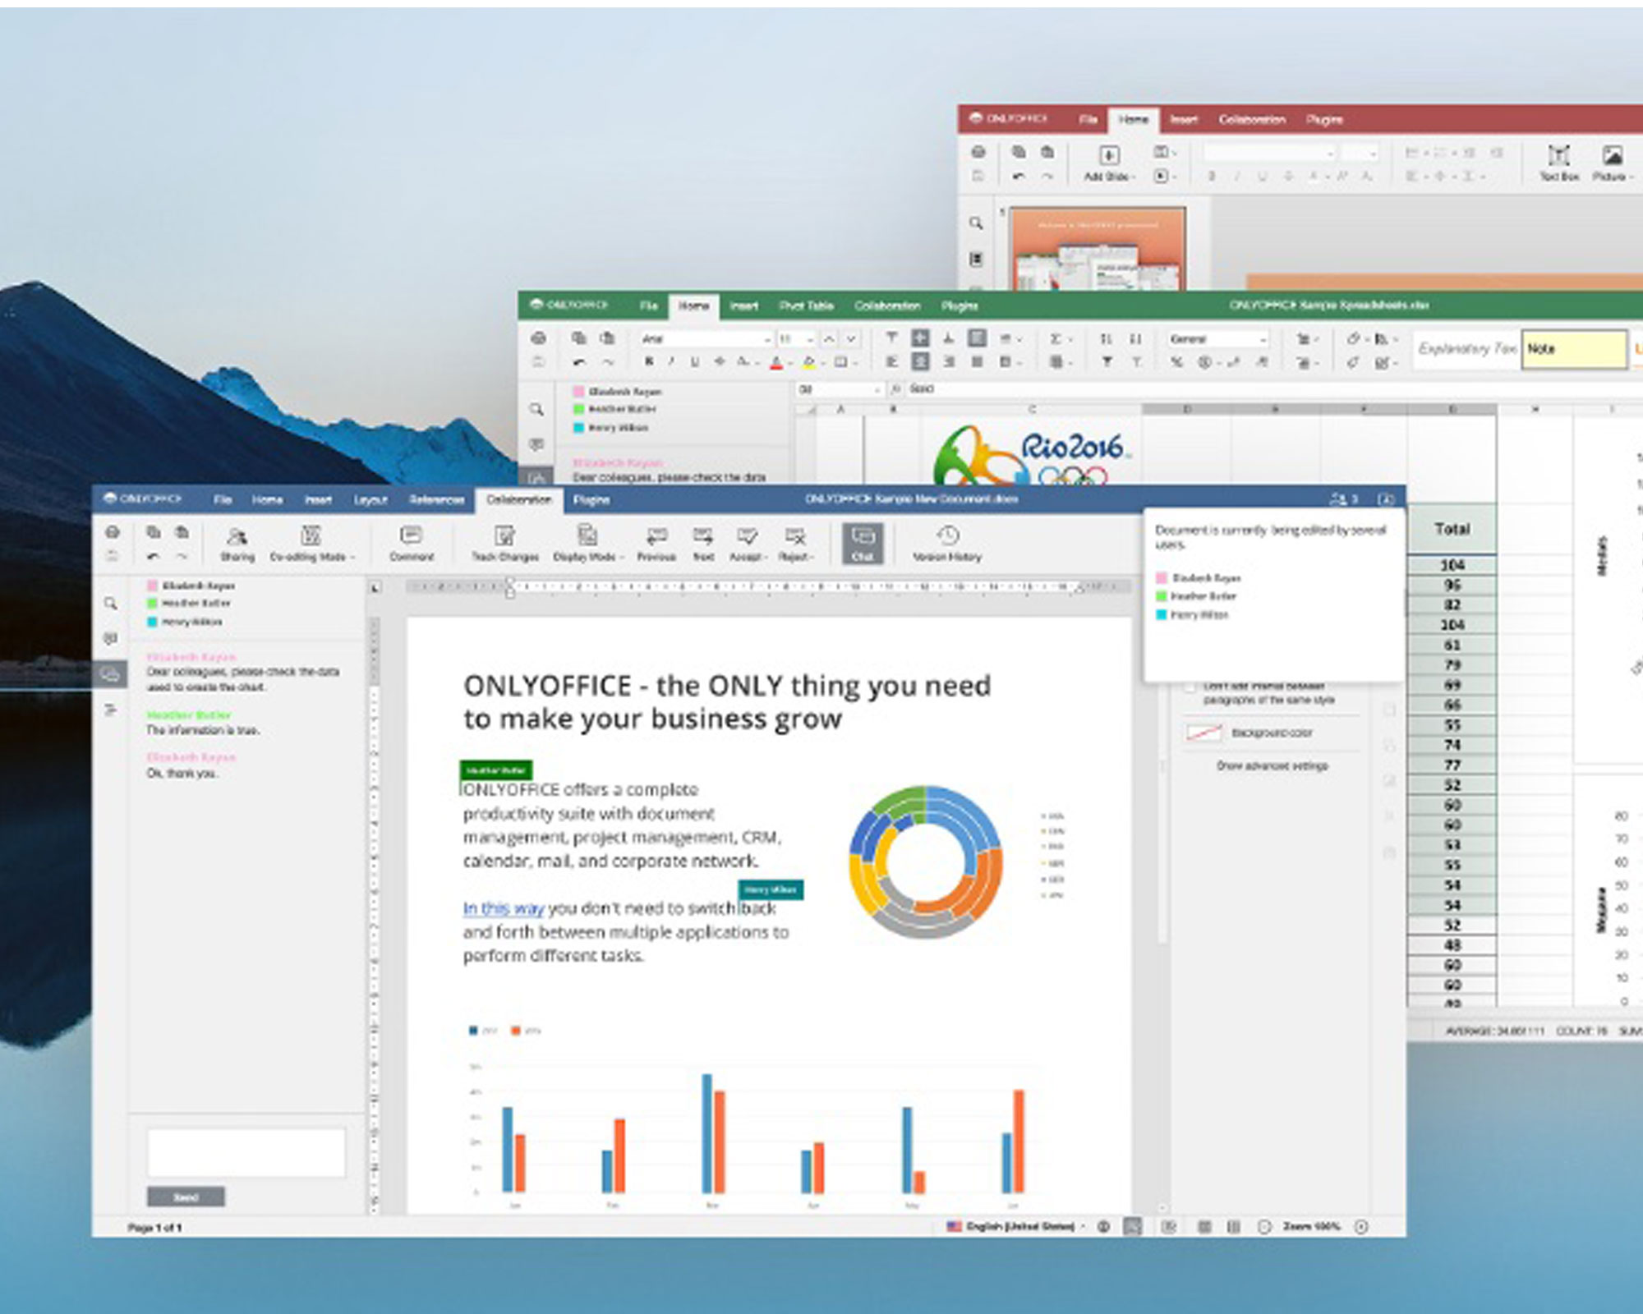Click the donut chart in document
The width and height of the screenshot is (1643, 1314).
926,861
